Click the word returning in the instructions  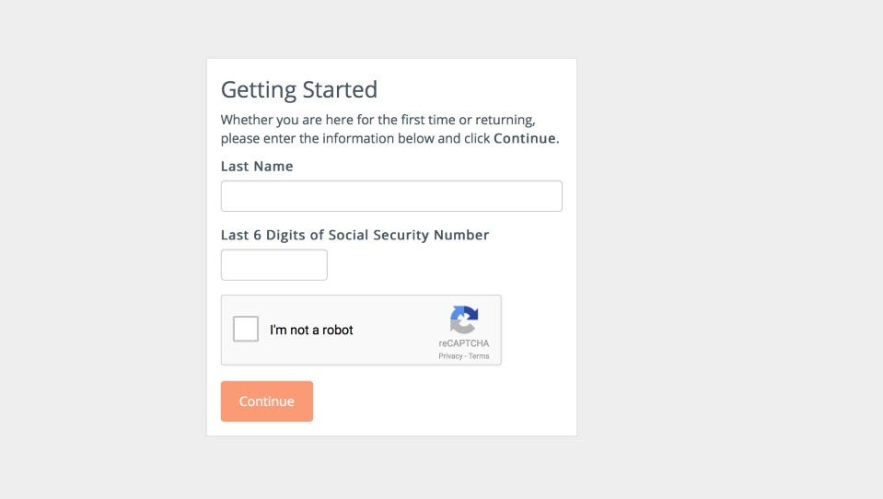pos(504,120)
